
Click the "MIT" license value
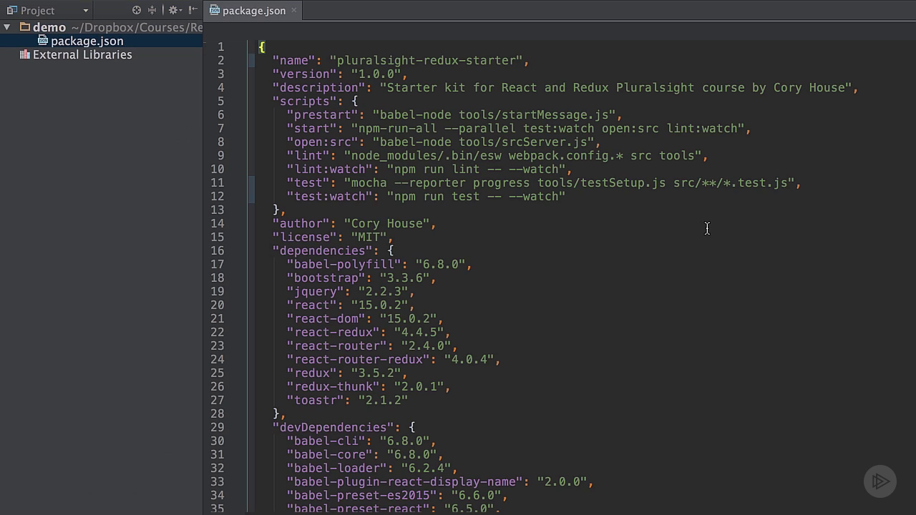click(x=369, y=237)
